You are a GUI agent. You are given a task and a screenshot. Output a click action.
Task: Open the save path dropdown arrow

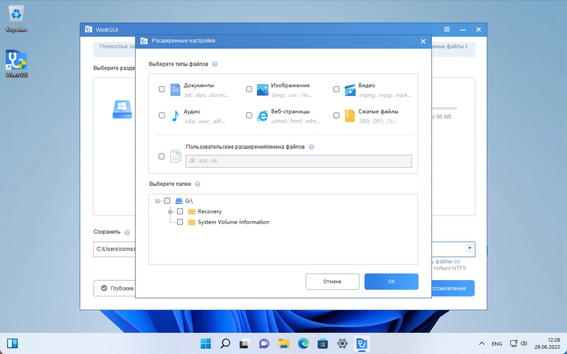469,248
